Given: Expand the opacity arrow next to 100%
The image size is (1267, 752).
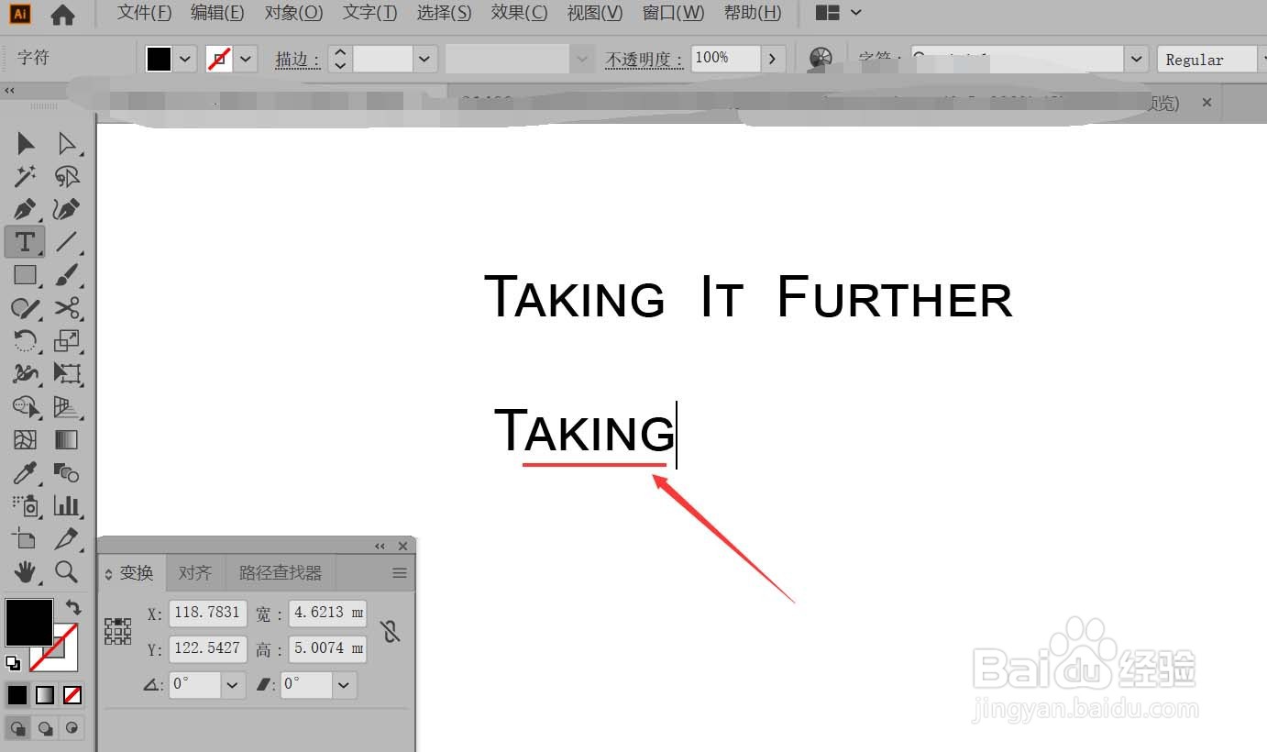Looking at the screenshot, I should click(773, 60).
